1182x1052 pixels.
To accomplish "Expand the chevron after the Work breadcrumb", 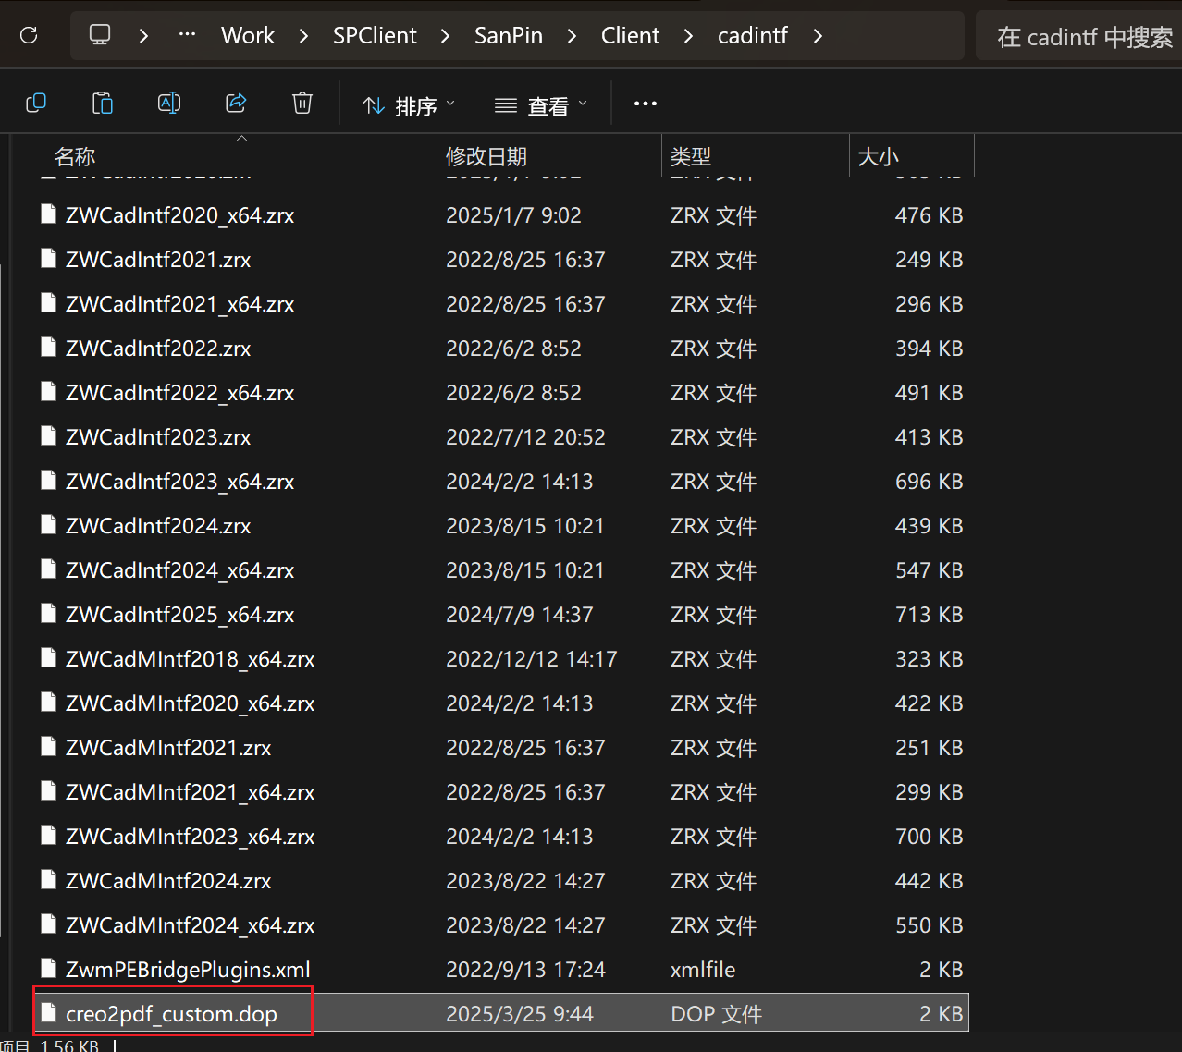I will [x=303, y=35].
